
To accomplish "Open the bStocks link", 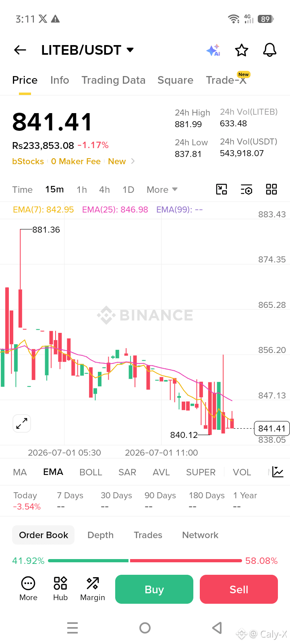I will pos(28,161).
